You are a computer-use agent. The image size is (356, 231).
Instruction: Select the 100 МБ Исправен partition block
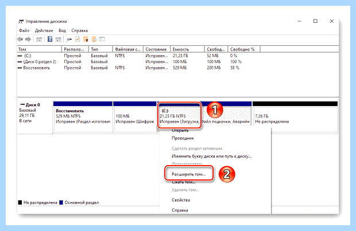(x=135, y=116)
